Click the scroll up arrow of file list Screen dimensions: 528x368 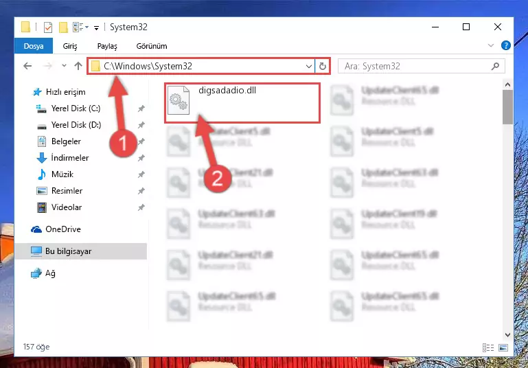tap(507, 84)
